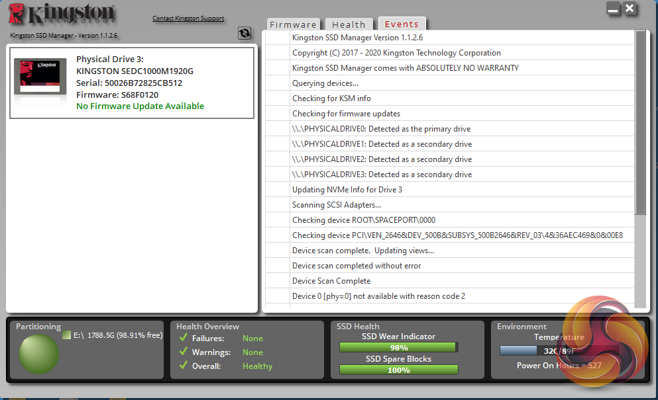Select 'Checking device PCI\VEN_2646' event row
This screenshot has height=400, width=658.
(x=450, y=235)
